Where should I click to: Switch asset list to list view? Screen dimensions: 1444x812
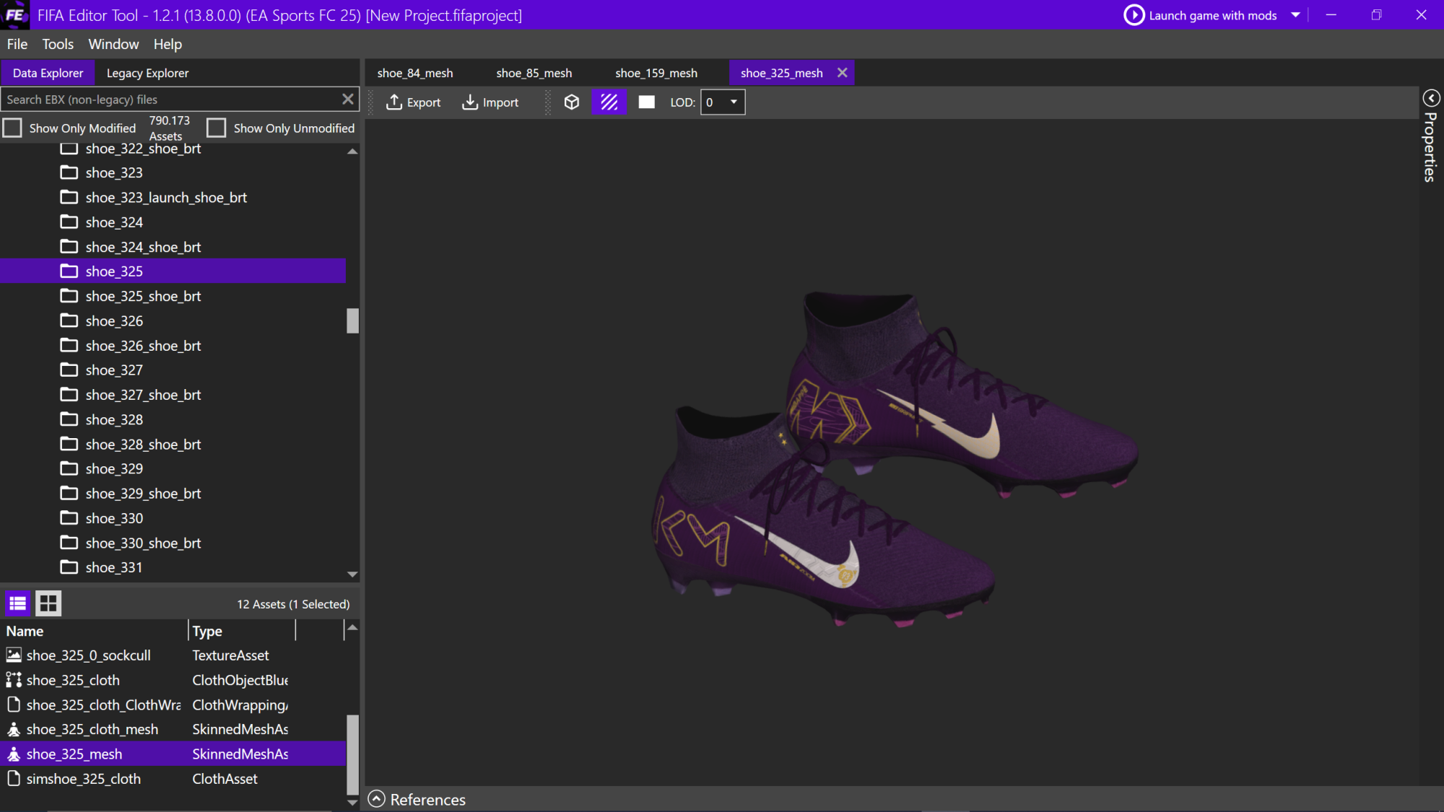point(18,603)
